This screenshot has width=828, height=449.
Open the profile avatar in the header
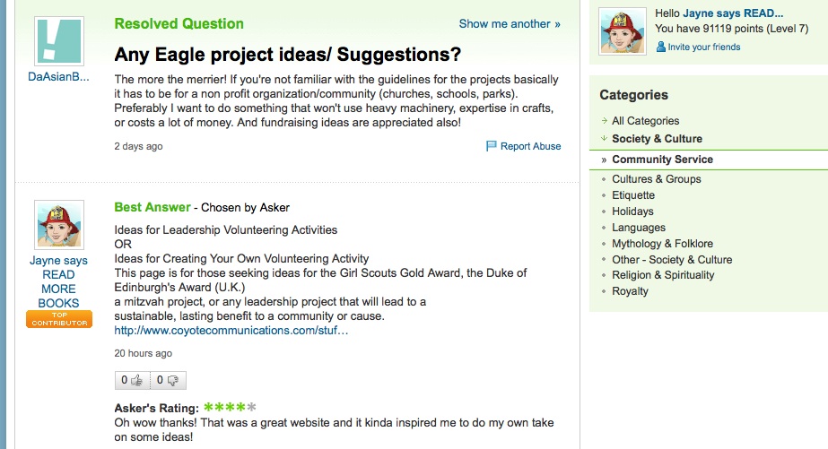pos(623,31)
